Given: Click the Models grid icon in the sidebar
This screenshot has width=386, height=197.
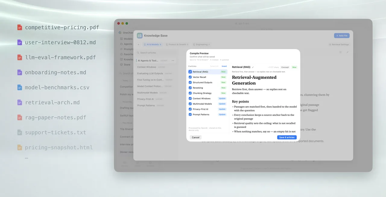Looking at the screenshot, I should 121,39.
